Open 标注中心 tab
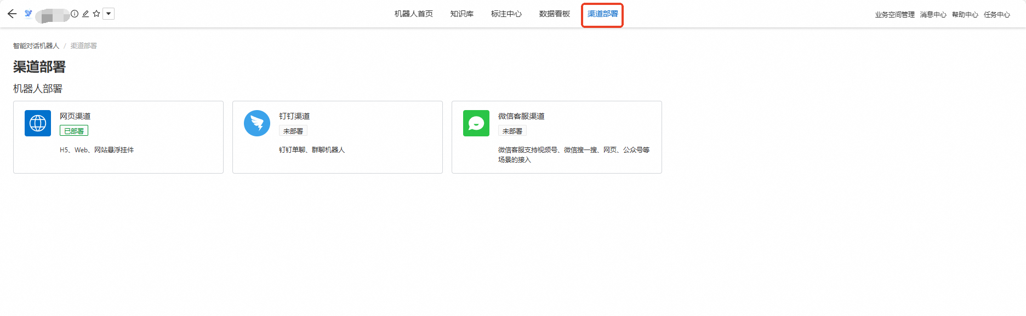The width and height of the screenshot is (1026, 316). tap(506, 14)
